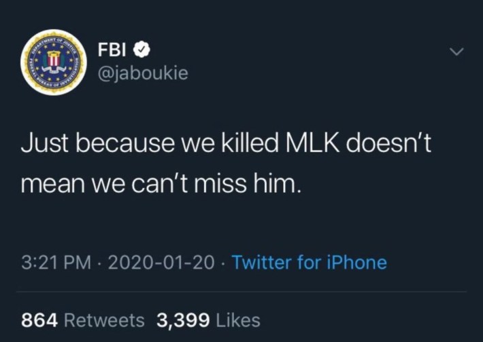Click the word 'Just' starting the tweet

(x=46, y=143)
